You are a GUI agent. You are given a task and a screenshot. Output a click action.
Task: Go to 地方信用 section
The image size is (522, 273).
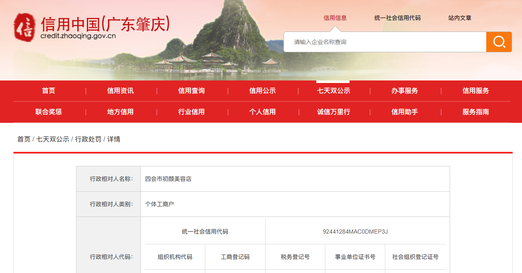[120, 112]
